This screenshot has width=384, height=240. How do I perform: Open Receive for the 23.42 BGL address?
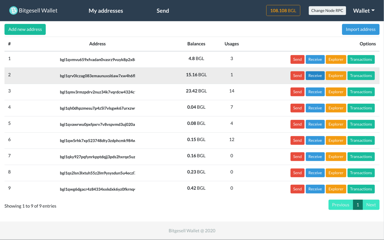[315, 92]
